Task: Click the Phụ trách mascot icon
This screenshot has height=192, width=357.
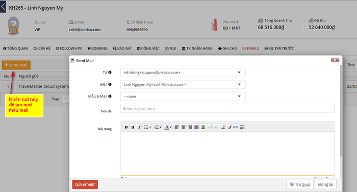Action: [x=214, y=25]
